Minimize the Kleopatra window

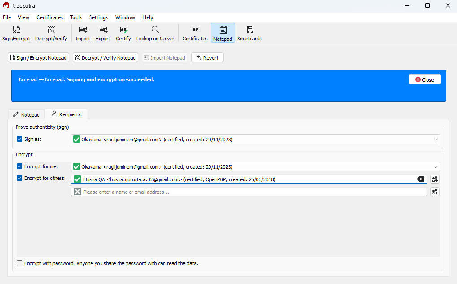[x=407, y=5]
